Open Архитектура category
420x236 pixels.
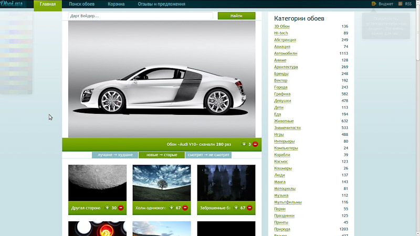[286, 67]
